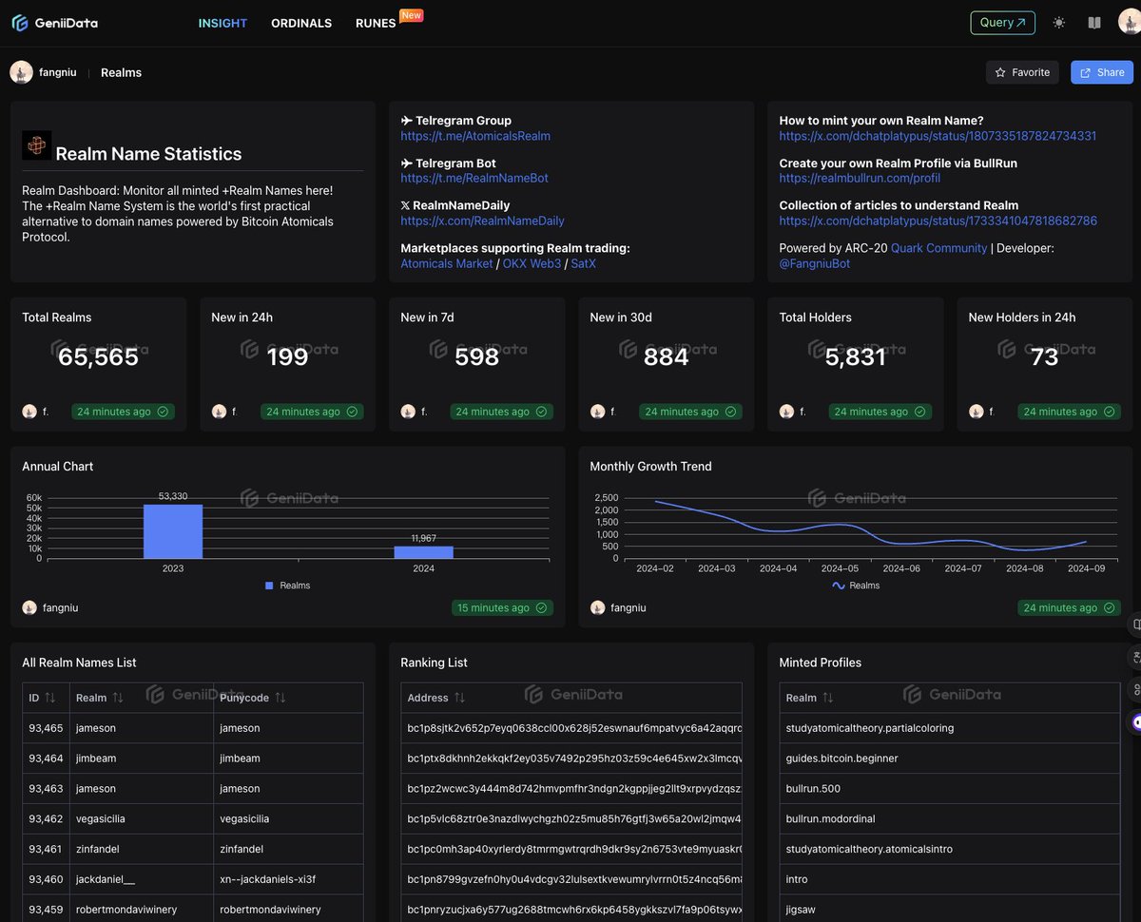Open the @FangniuBot developer link
This screenshot has height=922, width=1141.
click(815, 263)
